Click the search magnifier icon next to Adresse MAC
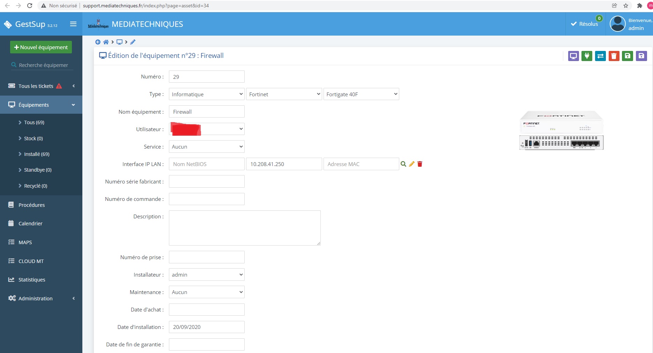Image resolution: width=653 pixels, height=353 pixels. 403,164
